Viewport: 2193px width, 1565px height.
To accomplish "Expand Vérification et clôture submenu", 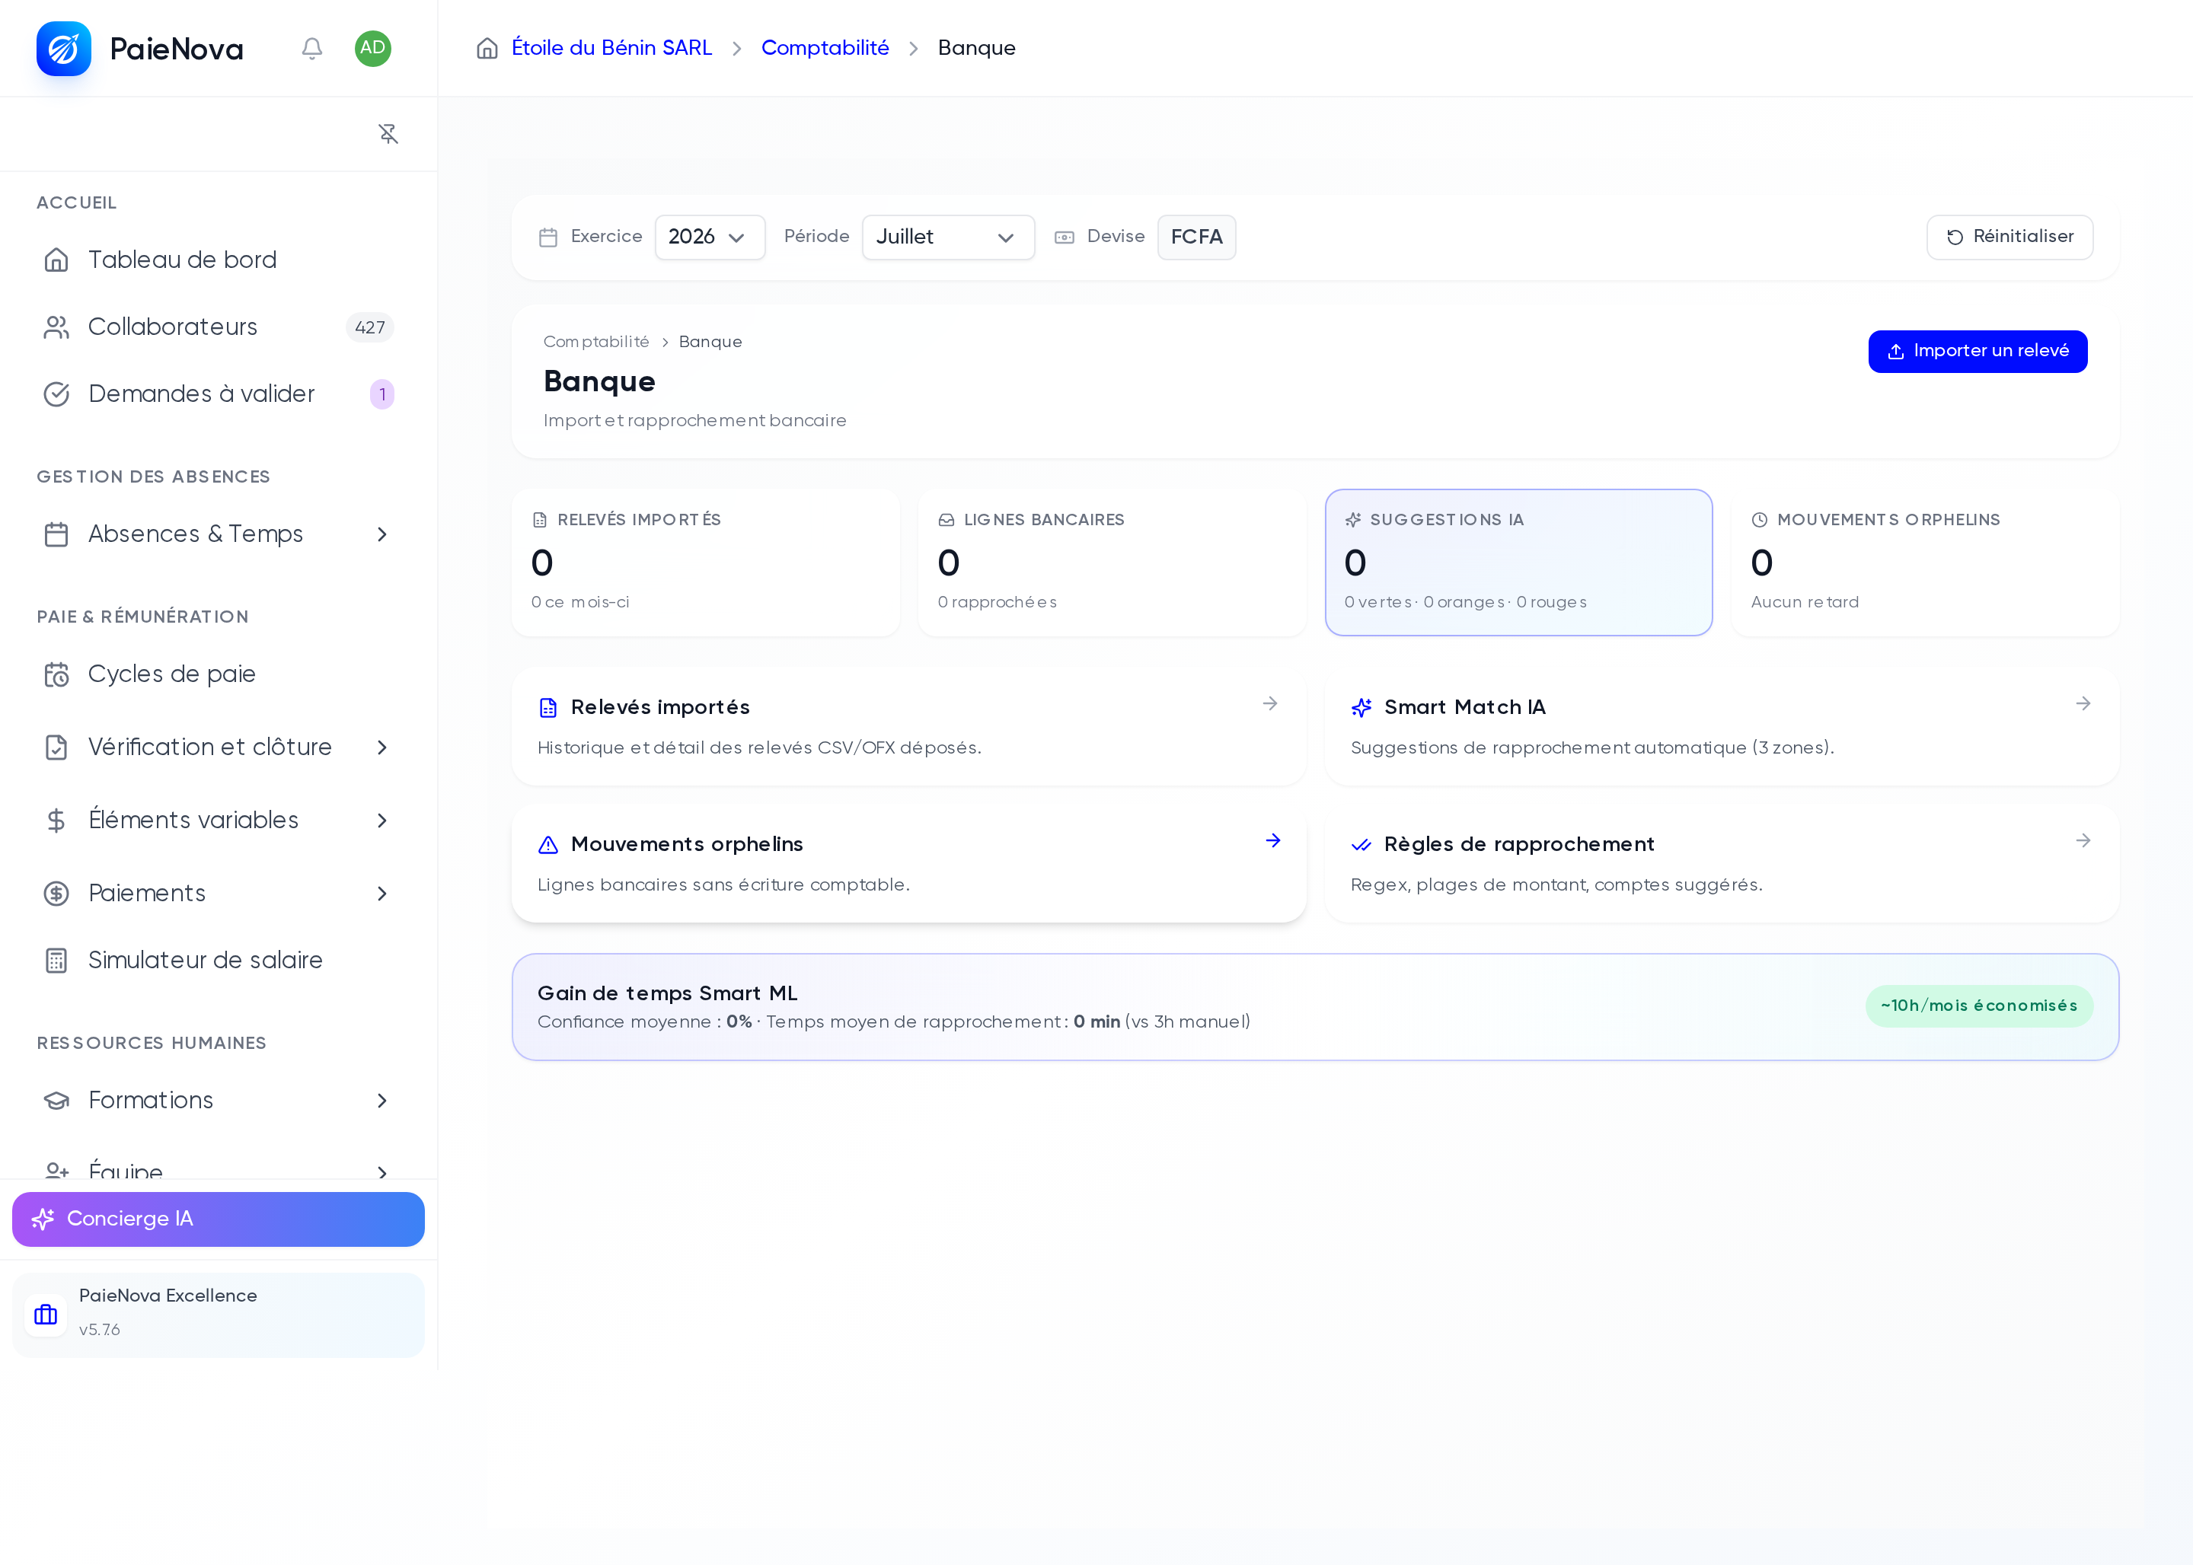I will tap(219, 747).
